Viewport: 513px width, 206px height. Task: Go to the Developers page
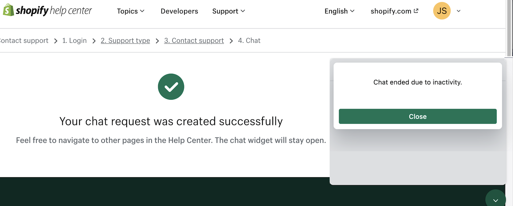(x=179, y=11)
